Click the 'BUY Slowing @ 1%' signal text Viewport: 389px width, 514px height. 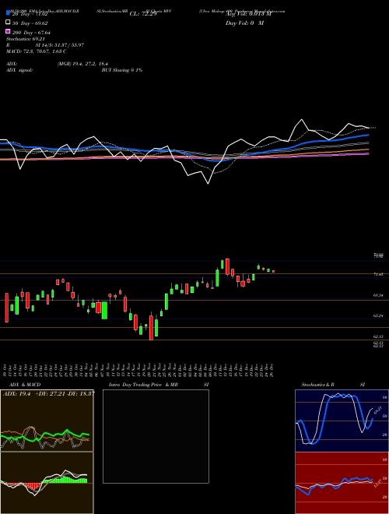pyautogui.click(x=122, y=70)
